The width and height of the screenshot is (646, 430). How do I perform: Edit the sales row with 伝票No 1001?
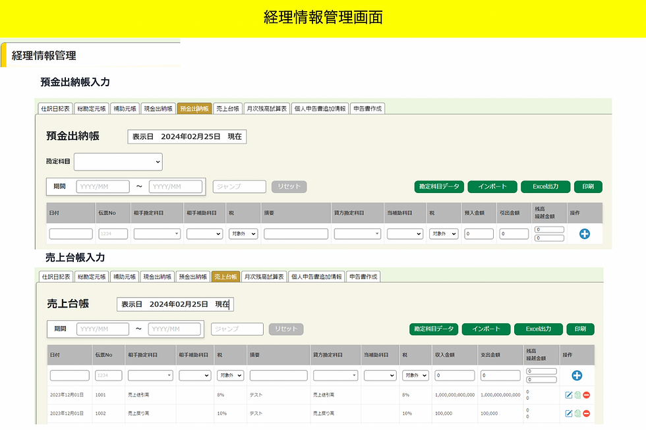[x=568, y=395]
